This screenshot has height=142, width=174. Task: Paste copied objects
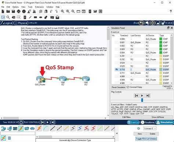point(46,11)
